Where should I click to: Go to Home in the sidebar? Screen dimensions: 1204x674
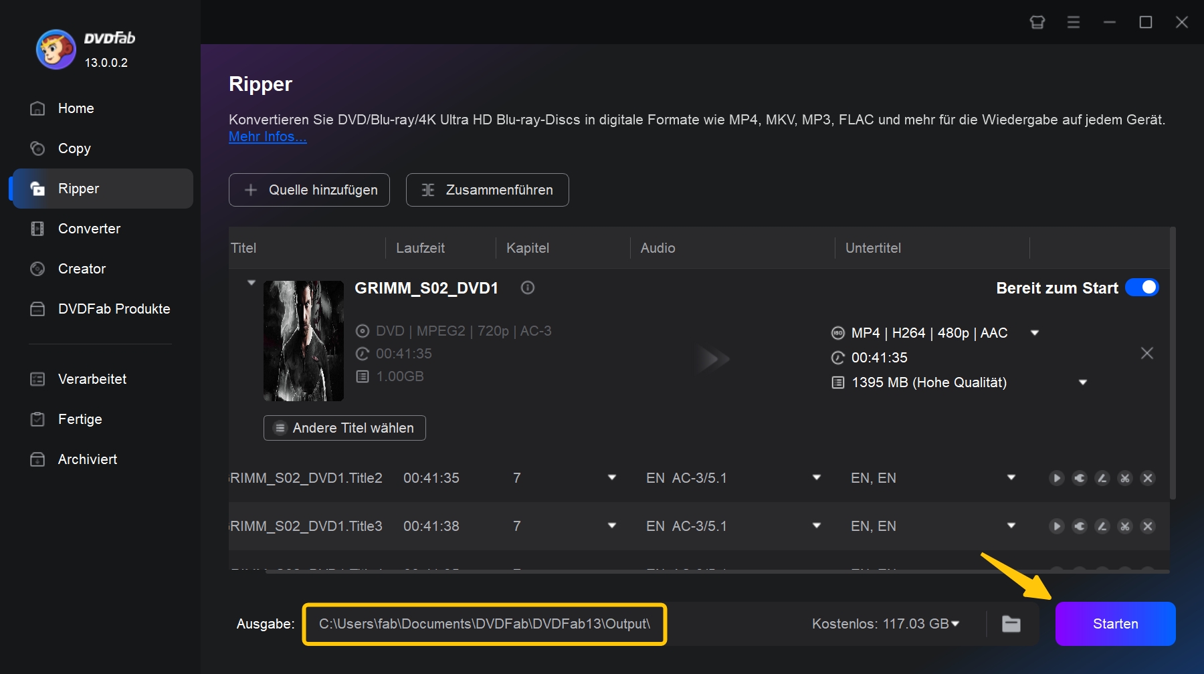coord(103,108)
